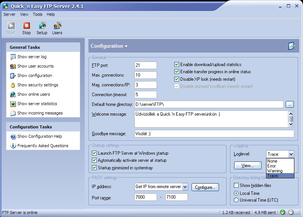Click the Configuration Help question mark icon
The height and width of the screenshot is (217, 303).
point(13,137)
